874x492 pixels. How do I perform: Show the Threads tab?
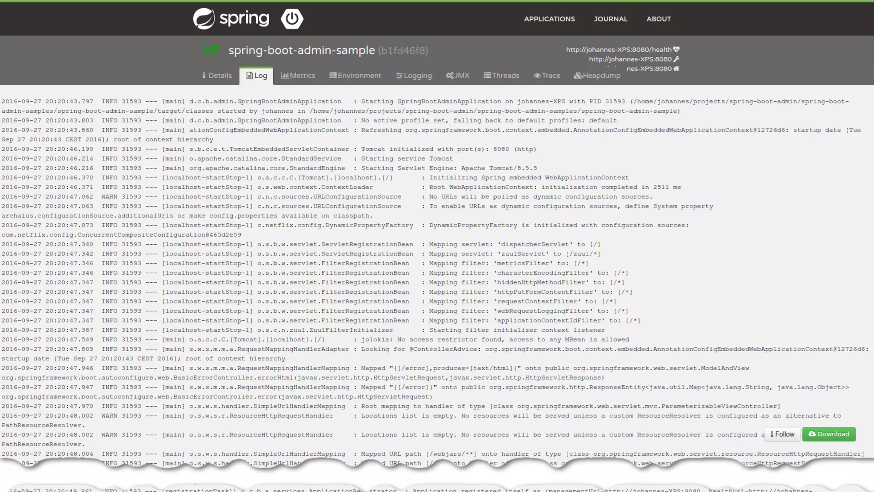click(501, 76)
